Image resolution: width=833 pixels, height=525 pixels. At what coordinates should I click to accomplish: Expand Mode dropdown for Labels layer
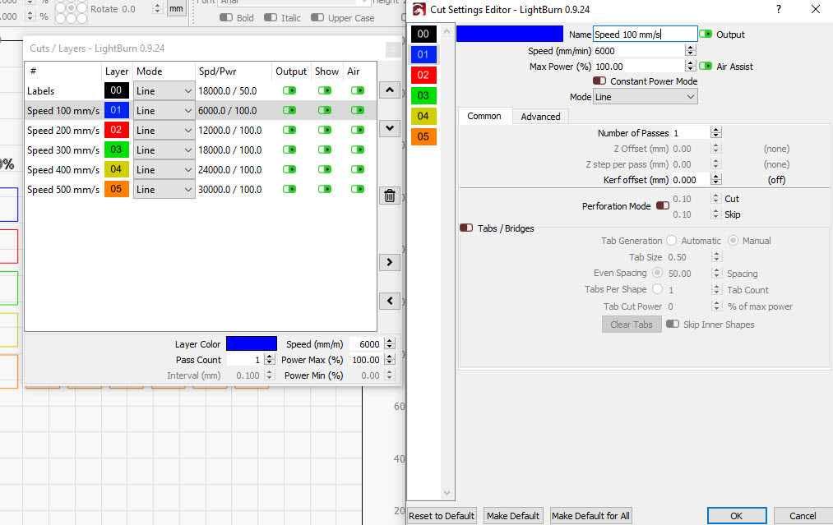[164, 91]
